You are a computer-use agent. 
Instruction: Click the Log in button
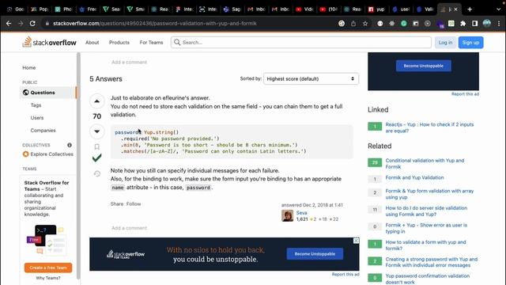tap(445, 42)
